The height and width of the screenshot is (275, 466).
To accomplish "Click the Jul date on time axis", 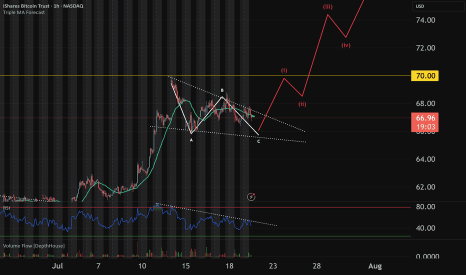I will [x=57, y=266].
